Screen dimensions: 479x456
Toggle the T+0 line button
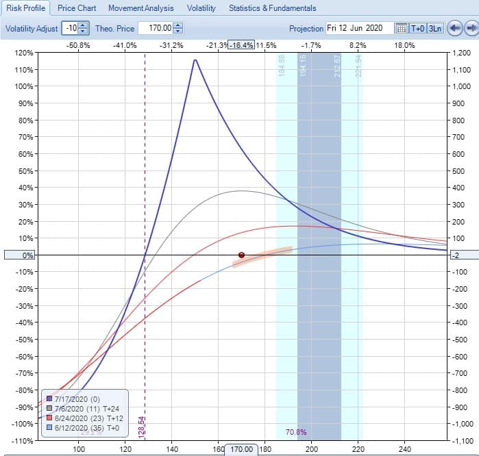417,28
